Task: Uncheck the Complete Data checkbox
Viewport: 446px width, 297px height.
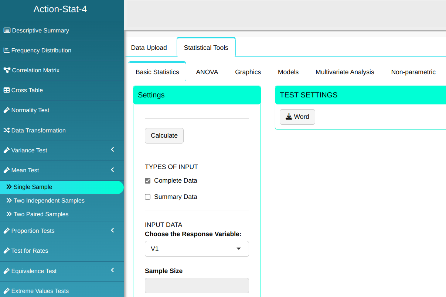Action: pos(148,181)
